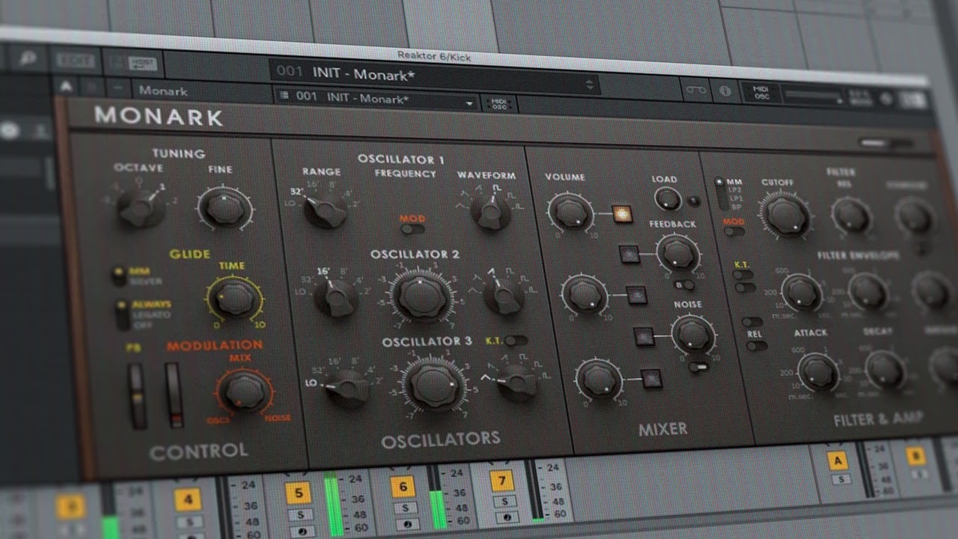
Task: Toggle oscillator 2 mixer on/off square button
Action: (636, 296)
